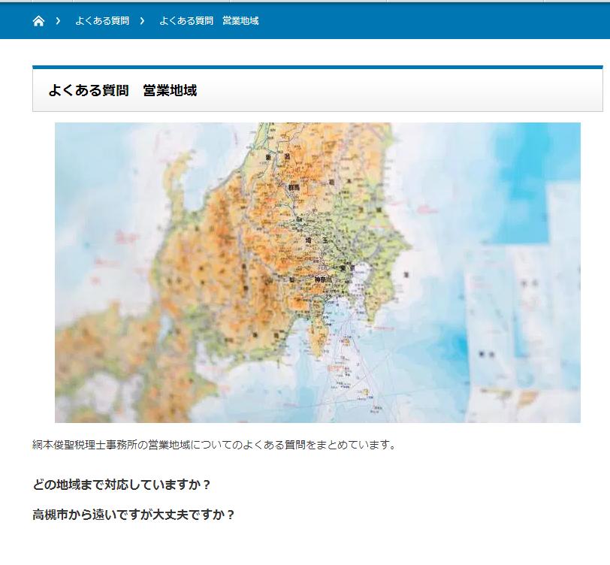Click the chevron before the 営業地域 breadcrumb
The width and height of the screenshot is (610, 565).
point(142,21)
